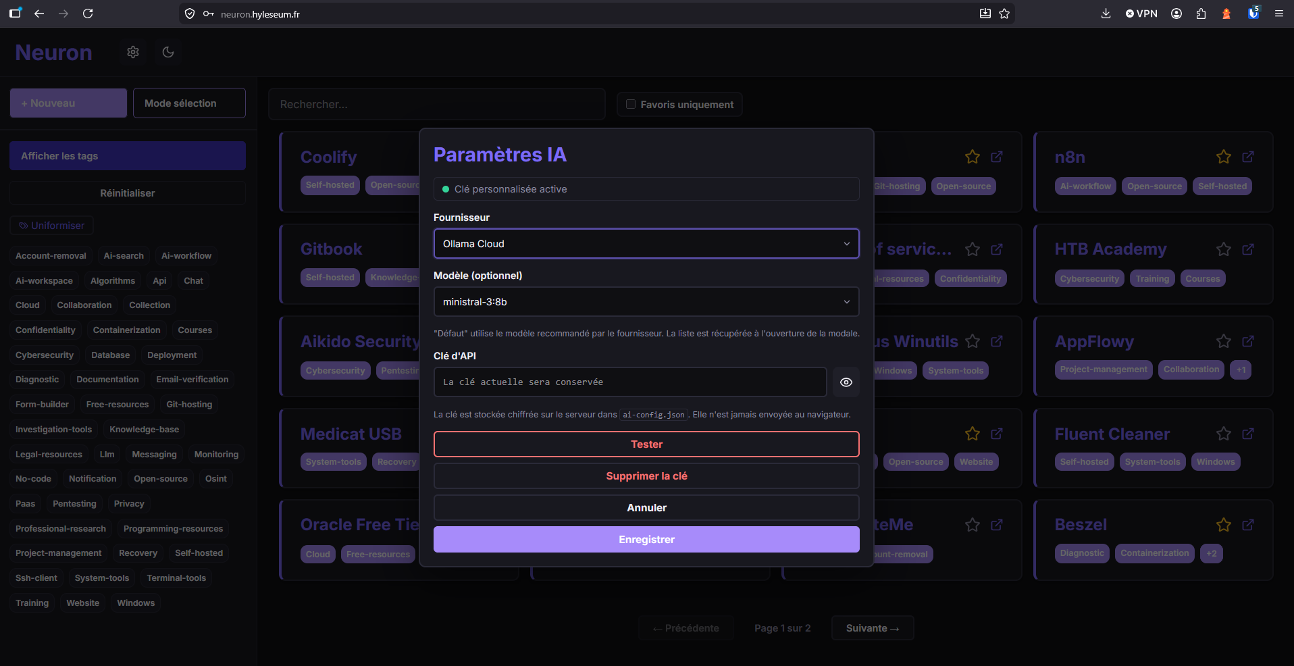
Task: Select the Self-hosted tag filter
Action: click(199, 553)
